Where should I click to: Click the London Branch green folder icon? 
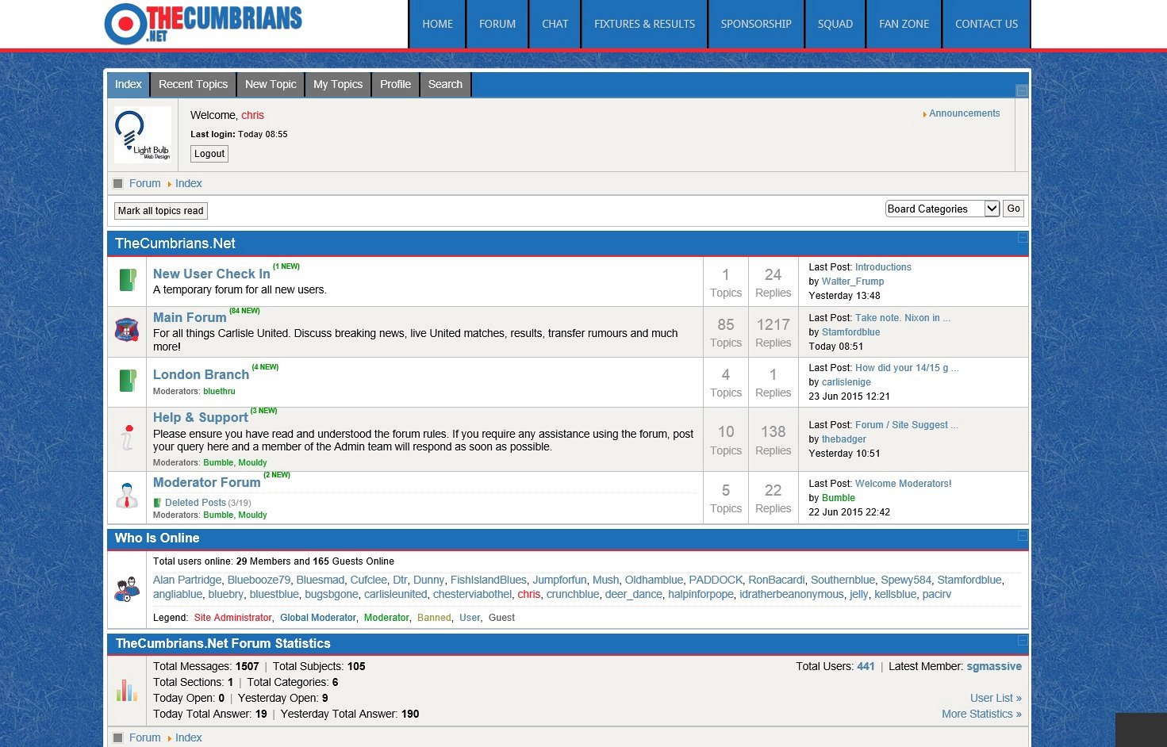click(127, 381)
